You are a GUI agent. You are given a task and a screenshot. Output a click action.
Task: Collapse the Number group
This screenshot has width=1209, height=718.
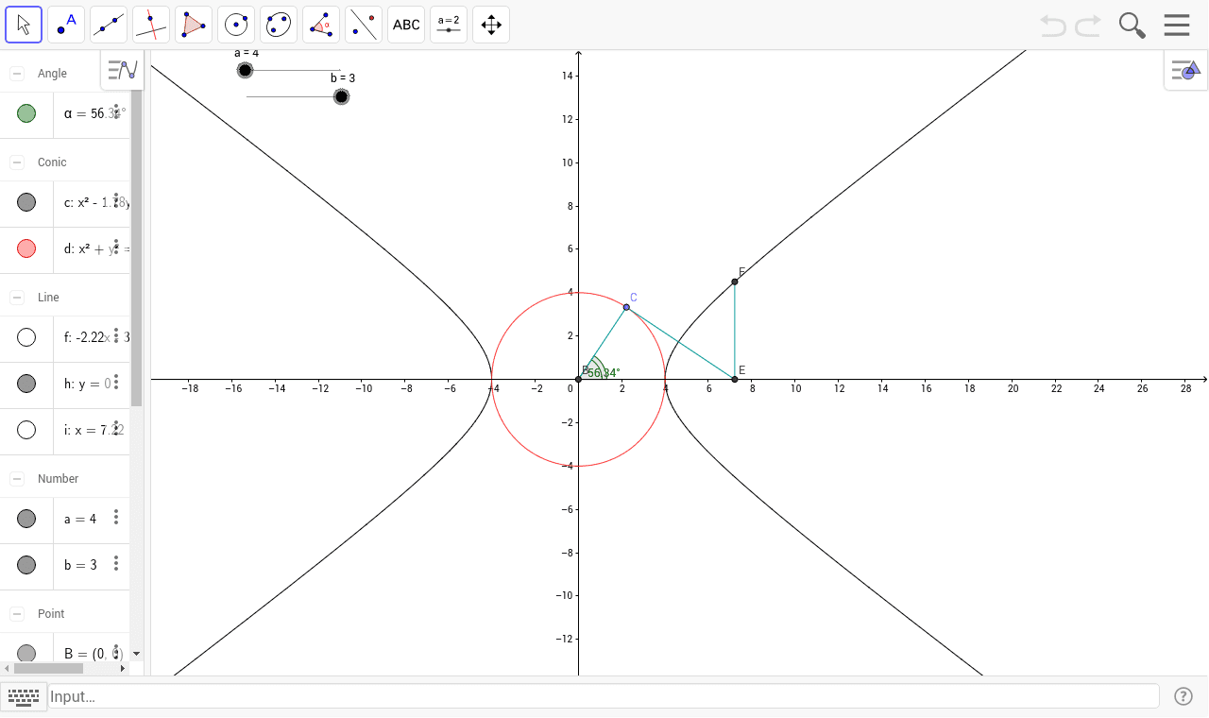click(x=15, y=478)
